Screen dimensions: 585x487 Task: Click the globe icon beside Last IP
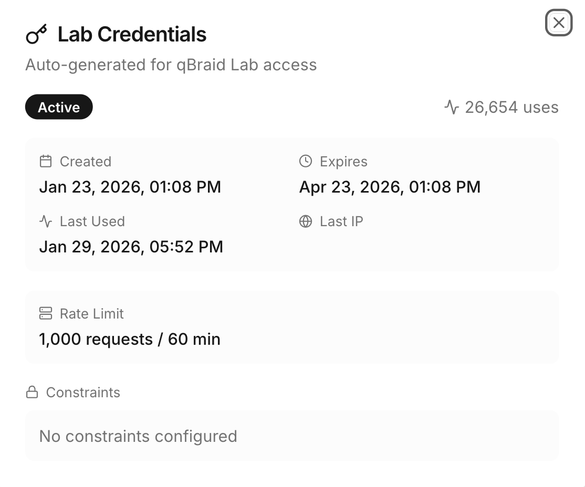click(306, 221)
